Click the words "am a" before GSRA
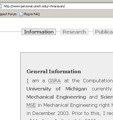 click(38, 81)
